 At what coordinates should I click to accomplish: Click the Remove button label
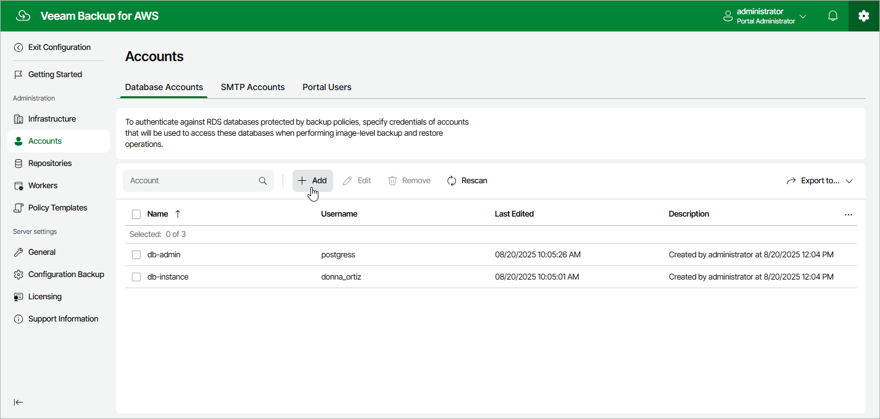pyautogui.click(x=417, y=181)
